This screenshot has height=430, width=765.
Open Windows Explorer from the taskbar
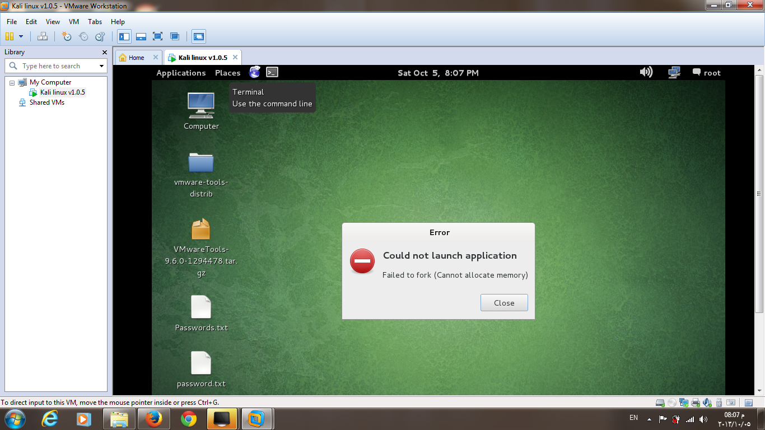pos(119,418)
